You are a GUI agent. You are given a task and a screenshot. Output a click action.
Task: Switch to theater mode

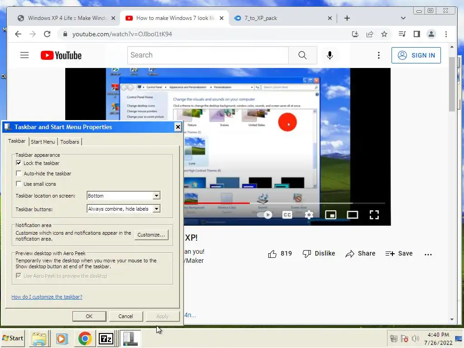pyautogui.click(x=353, y=215)
